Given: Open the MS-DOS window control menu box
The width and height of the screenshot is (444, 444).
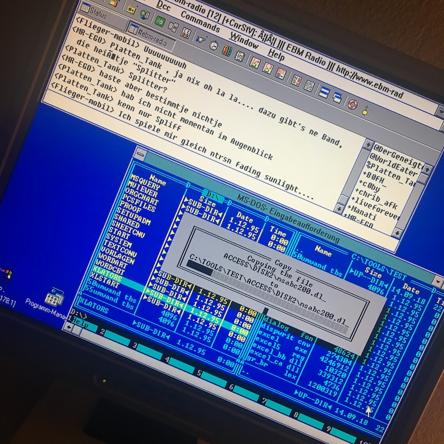Looking at the screenshot, I should pyautogui.click(x=140, y=155).
